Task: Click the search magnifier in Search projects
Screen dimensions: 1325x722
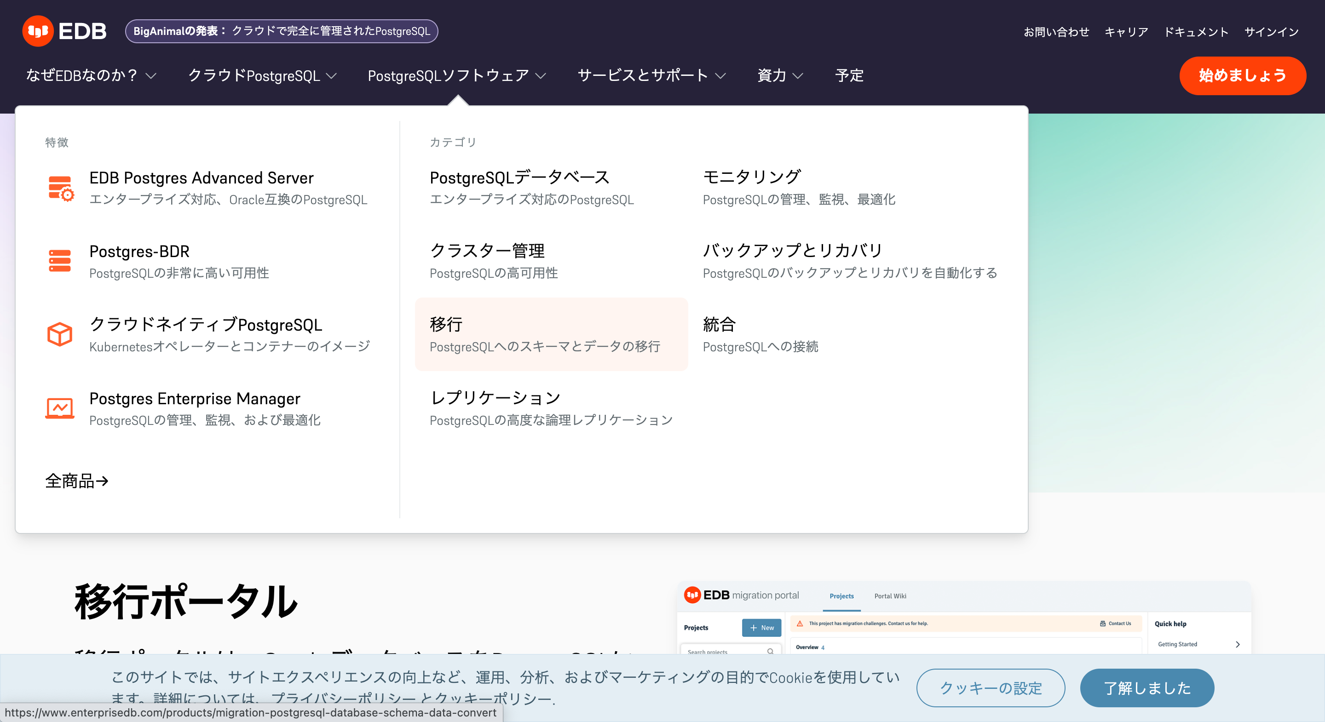Action: tap(770, 651)
